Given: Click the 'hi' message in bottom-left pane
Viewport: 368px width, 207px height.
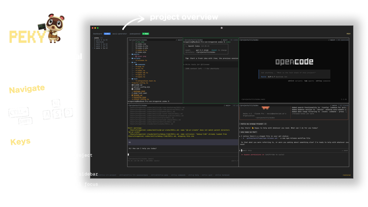Looking at the screenshot, I should (183, 142).
